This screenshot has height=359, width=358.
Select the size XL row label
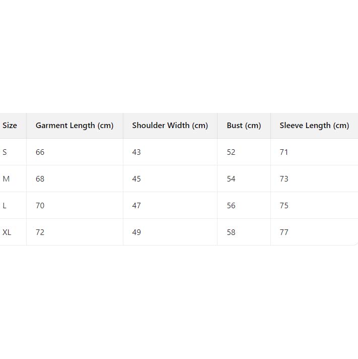(7, 232)
